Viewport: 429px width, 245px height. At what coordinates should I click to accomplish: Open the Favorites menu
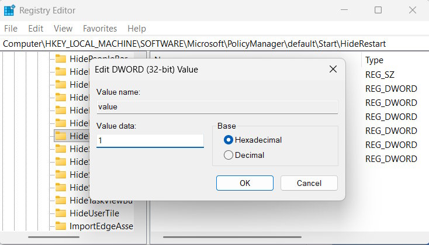(100, 29)
